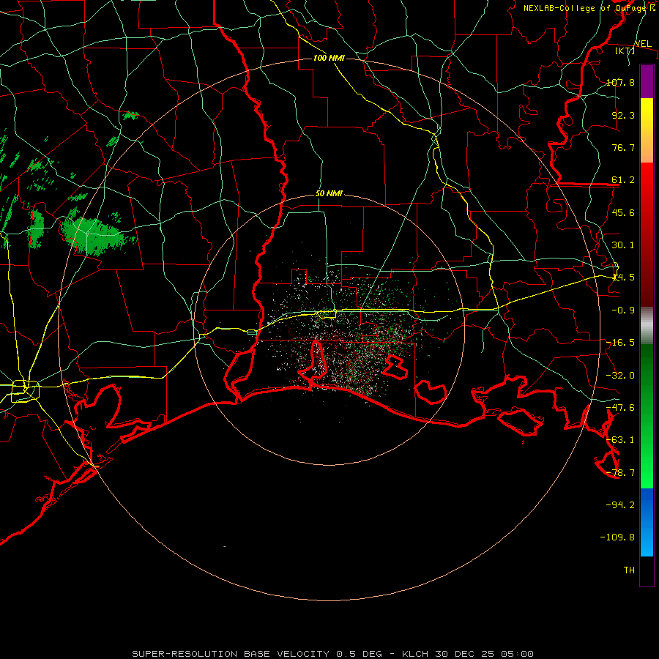Click the gray near-zero segment of the color bar
This screenshot has height=659, width=659.
click(647, 326)
